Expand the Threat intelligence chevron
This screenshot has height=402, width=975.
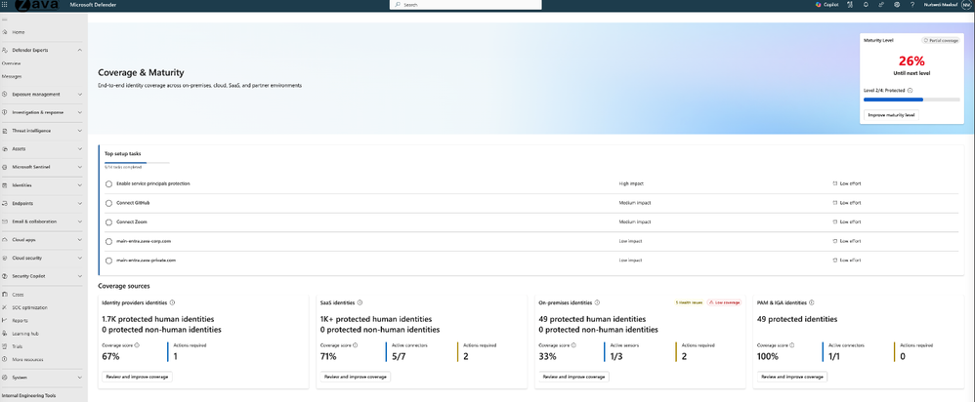[79, 131]
